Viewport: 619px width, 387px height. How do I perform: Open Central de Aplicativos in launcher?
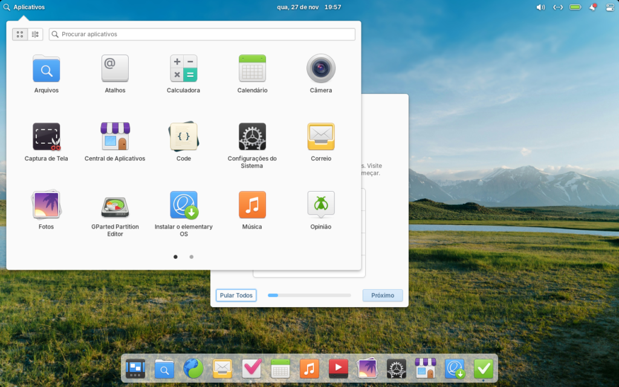click(x=115, y=143)
